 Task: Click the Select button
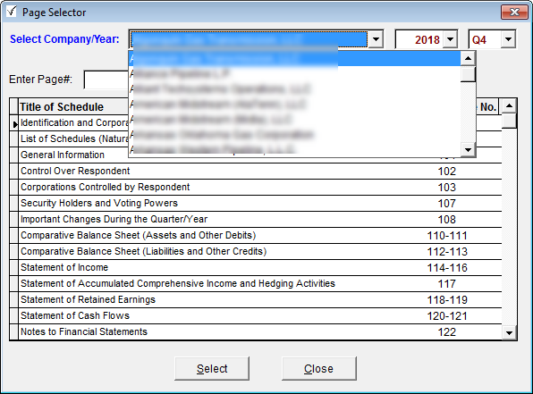point(212,368)
